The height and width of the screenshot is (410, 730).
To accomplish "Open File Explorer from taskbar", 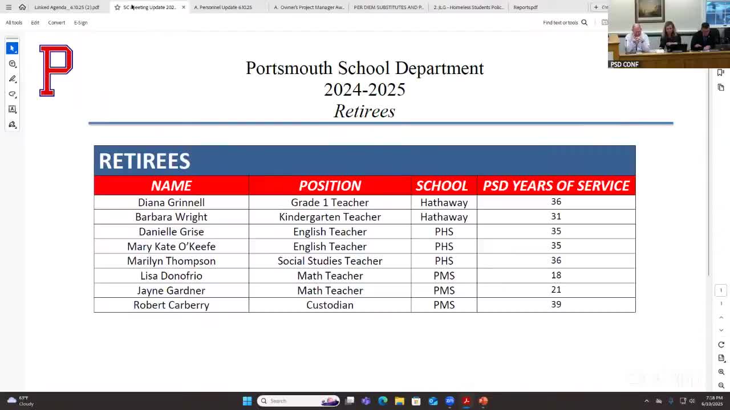I will 399,401.
